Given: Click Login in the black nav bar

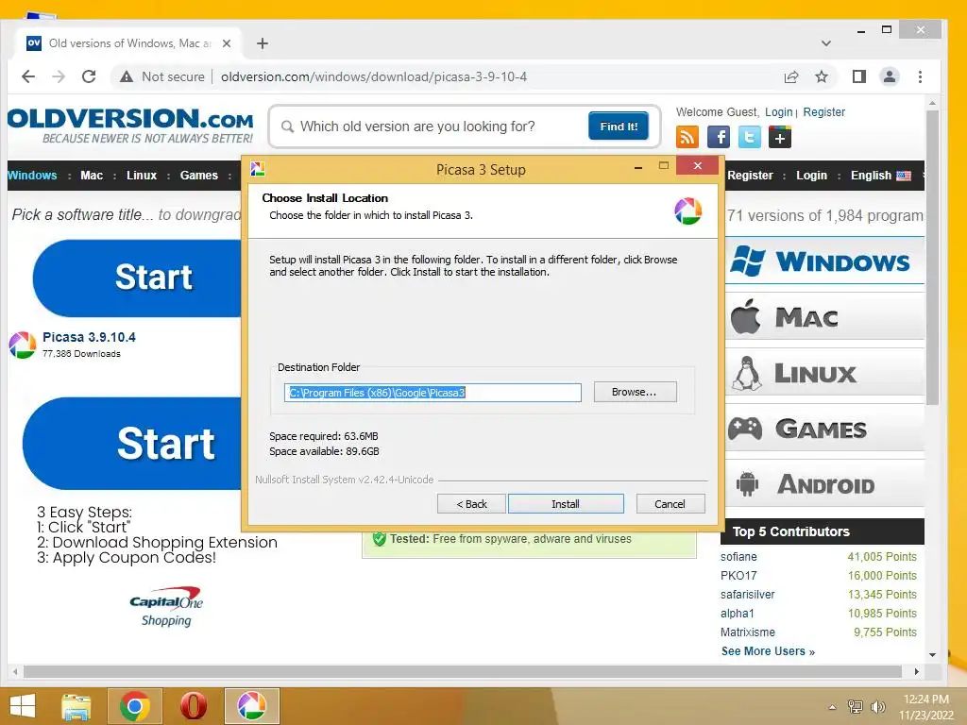Looking at the screenshot, I should tap(811, 175).
